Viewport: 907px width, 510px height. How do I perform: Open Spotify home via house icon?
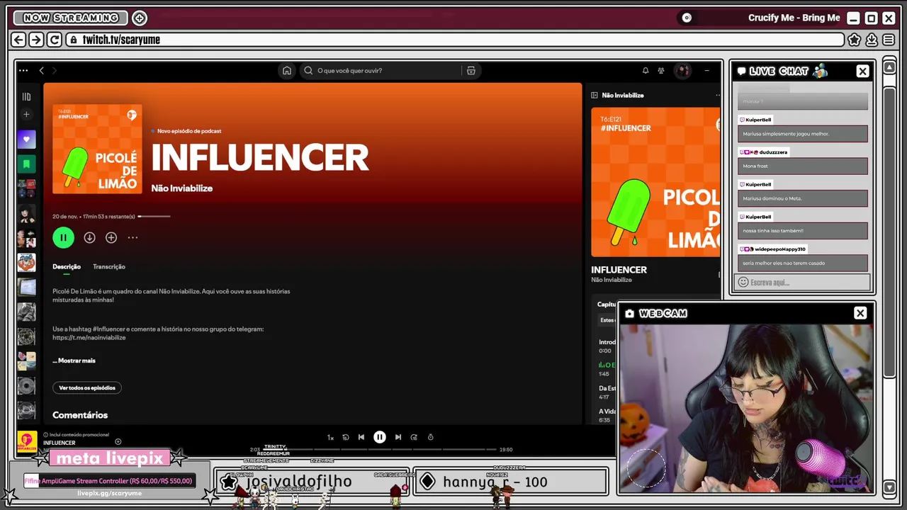point(286,71)
